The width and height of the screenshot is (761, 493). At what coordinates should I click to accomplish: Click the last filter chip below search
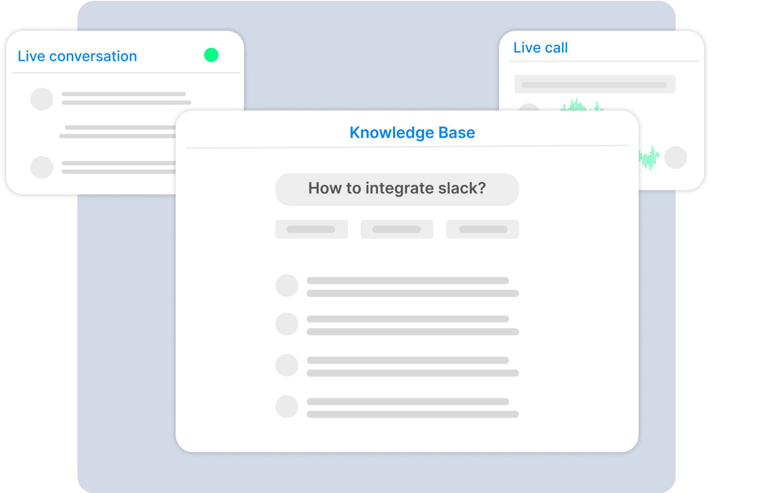tap(482, 229)
